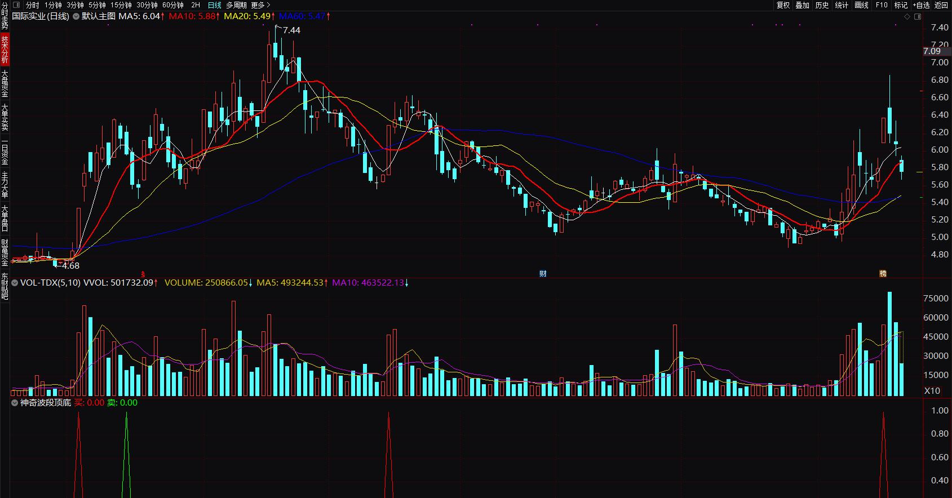Switch to the 2H period
This screenshot has width=952, height=498.
coord(196,5)
